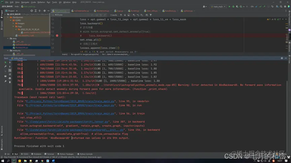
Task: Open Project panel options gear
Action: click(44, 11)
